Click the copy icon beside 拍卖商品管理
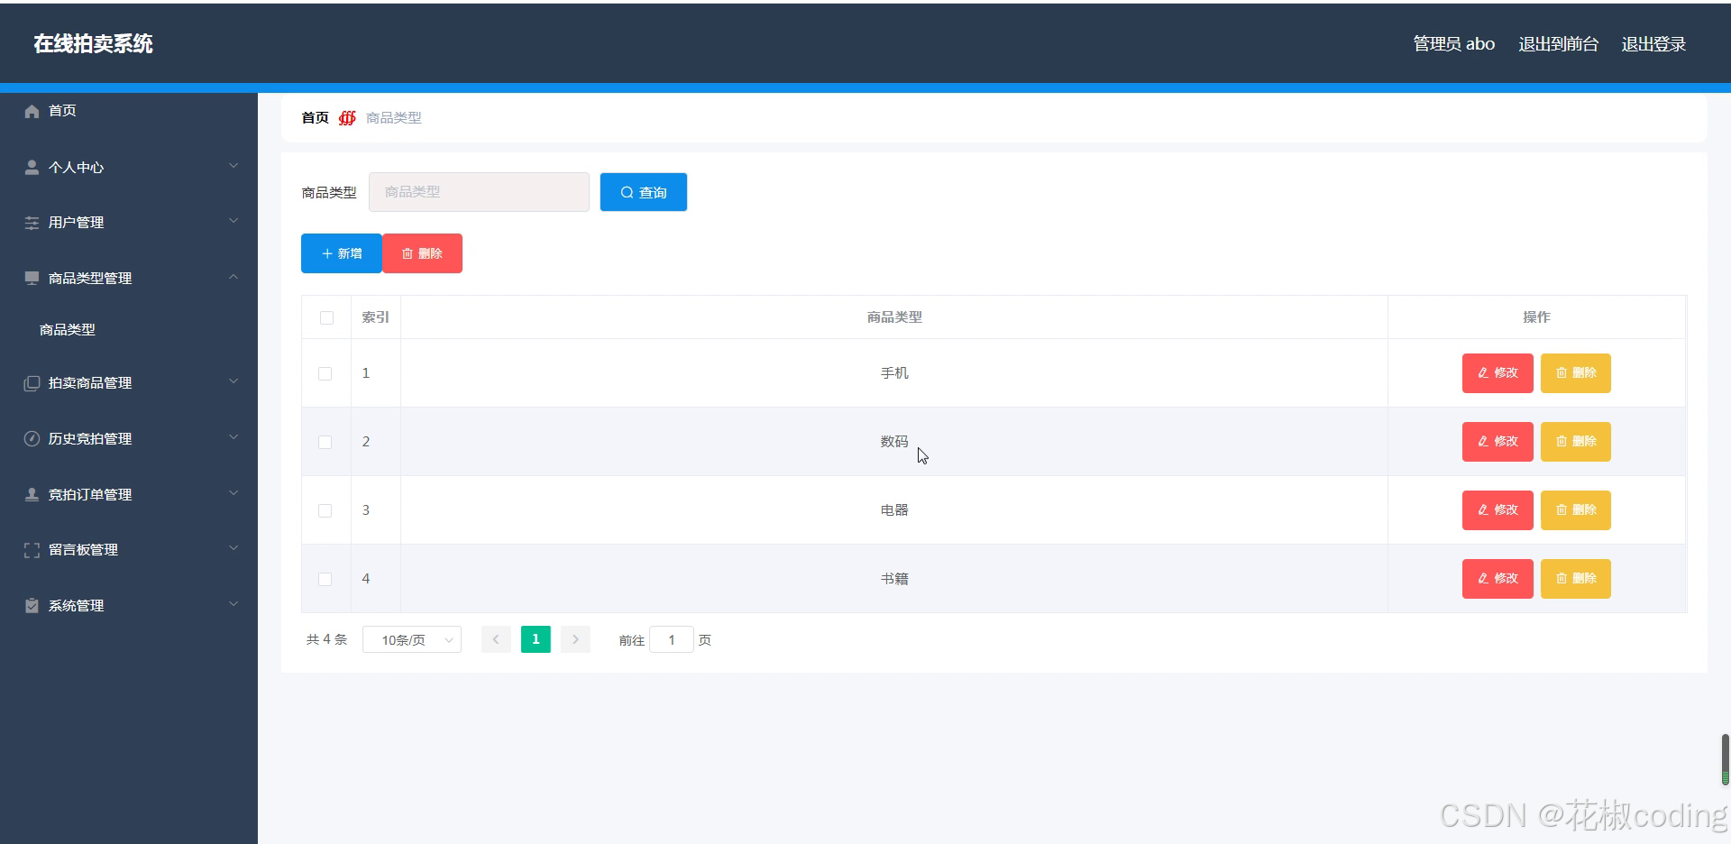Image resolution: width=1731 pixels, height=844 pixels. [32, 383]
